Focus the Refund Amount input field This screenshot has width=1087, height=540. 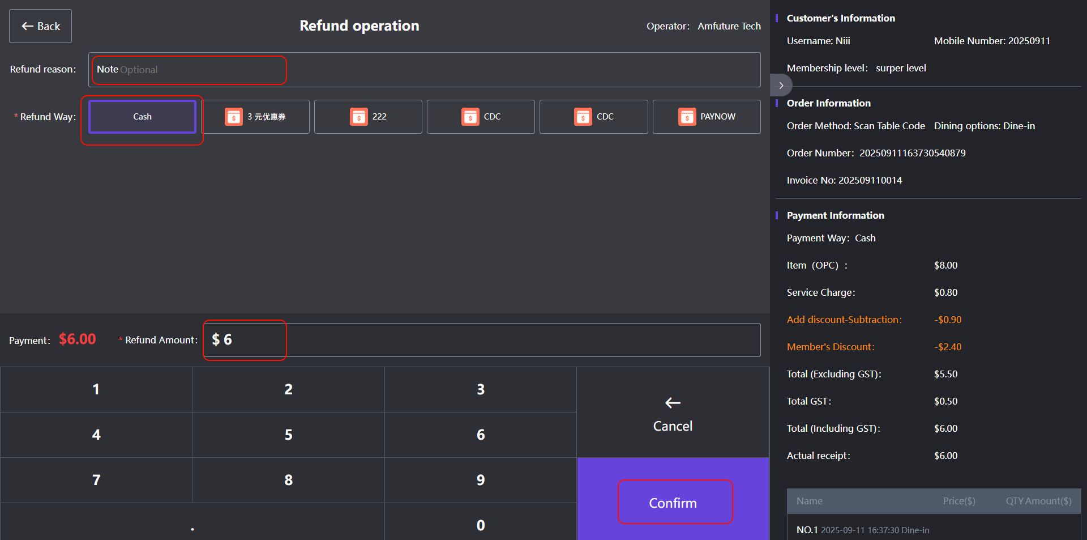(481, 340)
